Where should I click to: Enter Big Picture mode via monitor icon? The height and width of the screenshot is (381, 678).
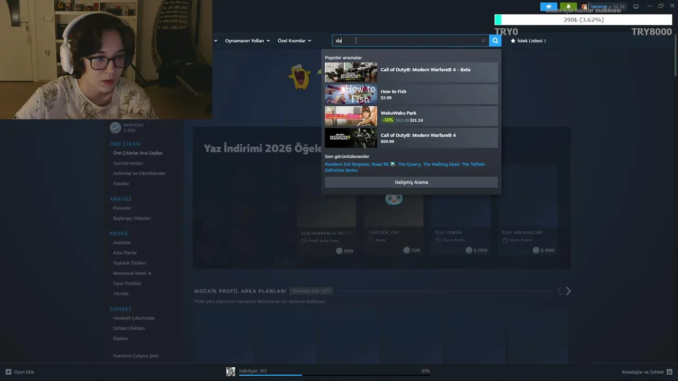coord(636,6)
